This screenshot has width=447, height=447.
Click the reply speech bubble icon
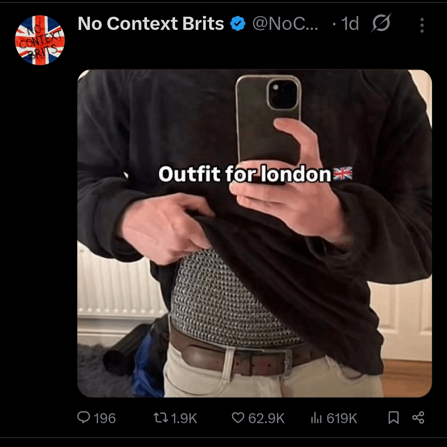(x=84, y=417)
